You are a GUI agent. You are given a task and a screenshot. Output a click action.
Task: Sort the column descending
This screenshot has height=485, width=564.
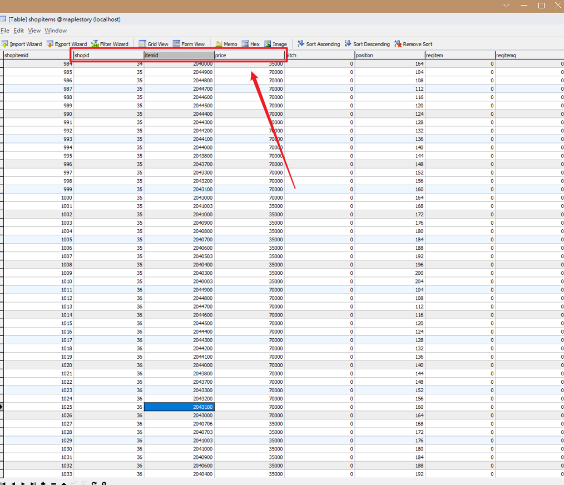click(x=367, y=44)
